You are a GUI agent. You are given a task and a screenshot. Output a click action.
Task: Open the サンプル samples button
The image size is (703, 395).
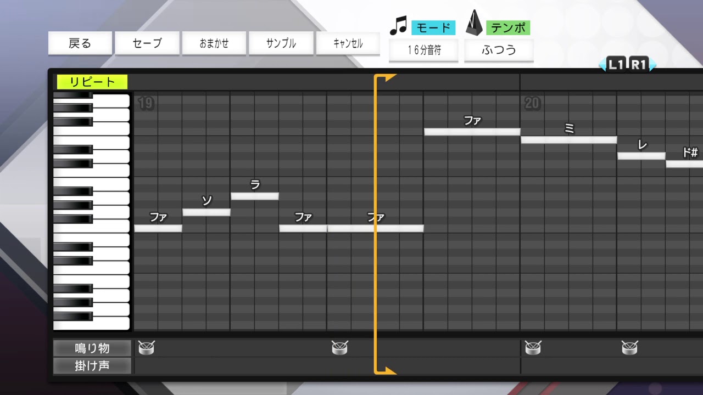[x=281, y=43]
